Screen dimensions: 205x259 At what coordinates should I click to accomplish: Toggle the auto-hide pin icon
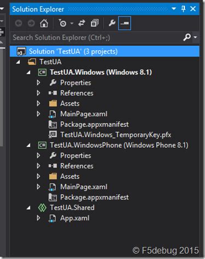[183, 9]
